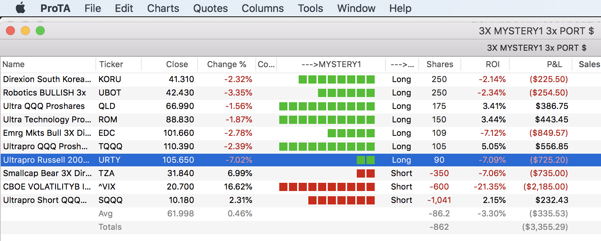Viewport: 601px width, 241px height.
Task: Sort by the ROI column header
Action: click(485, 64)
